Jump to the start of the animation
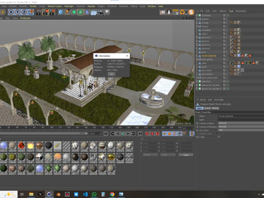This screenshot has height=198, width=264. tap(106, 134)
